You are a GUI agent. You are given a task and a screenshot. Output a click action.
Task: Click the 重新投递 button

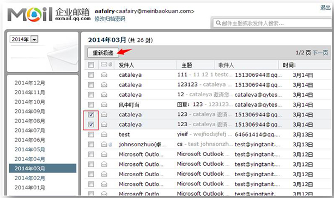(103, 53)
